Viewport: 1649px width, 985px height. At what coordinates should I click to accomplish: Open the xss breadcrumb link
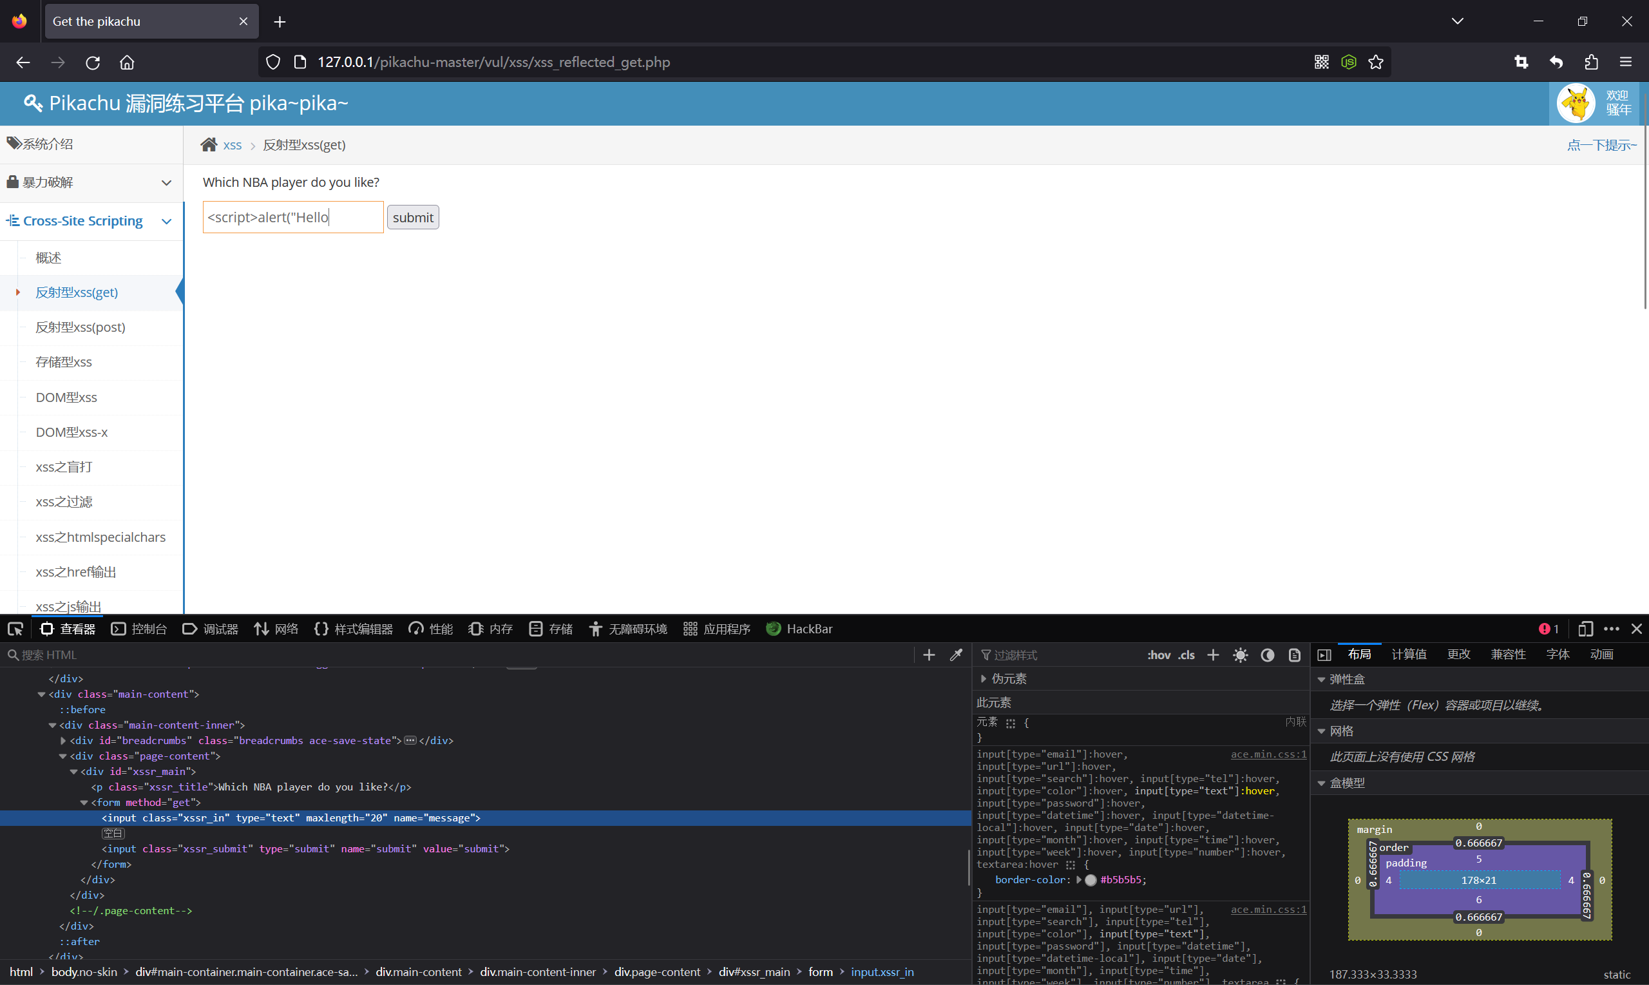pos(233,145)
